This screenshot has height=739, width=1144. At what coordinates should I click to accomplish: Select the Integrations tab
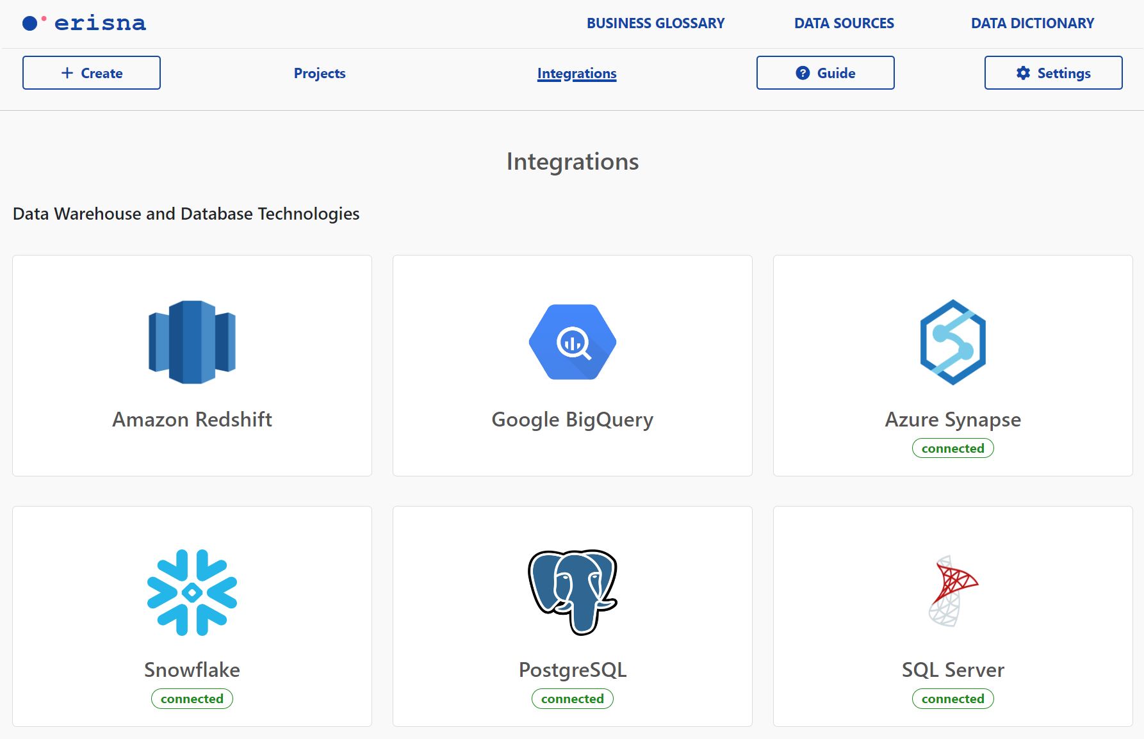click(x=576, y=74)
